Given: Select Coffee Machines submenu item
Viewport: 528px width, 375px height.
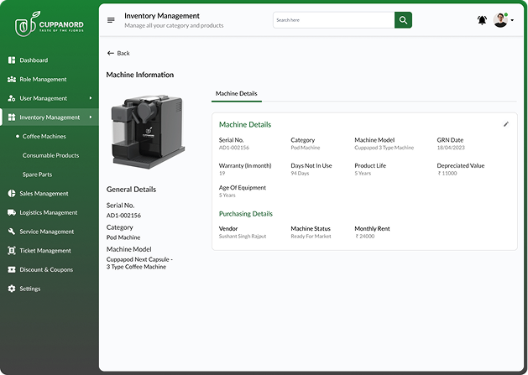Looking at the screenshot, I should (x=44, y=137).
